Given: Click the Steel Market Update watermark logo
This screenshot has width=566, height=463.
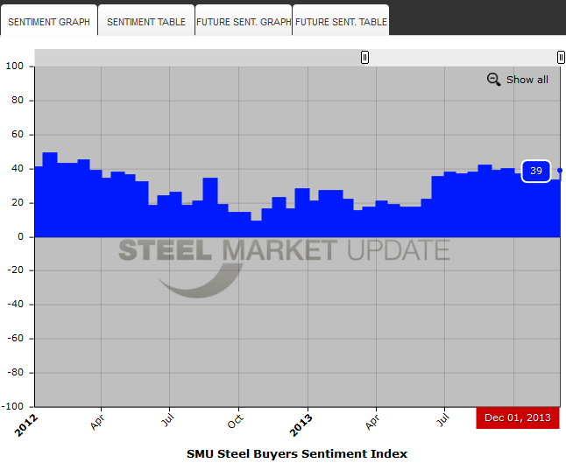Looking at the screenshot, I should click(x=283, y=252).
